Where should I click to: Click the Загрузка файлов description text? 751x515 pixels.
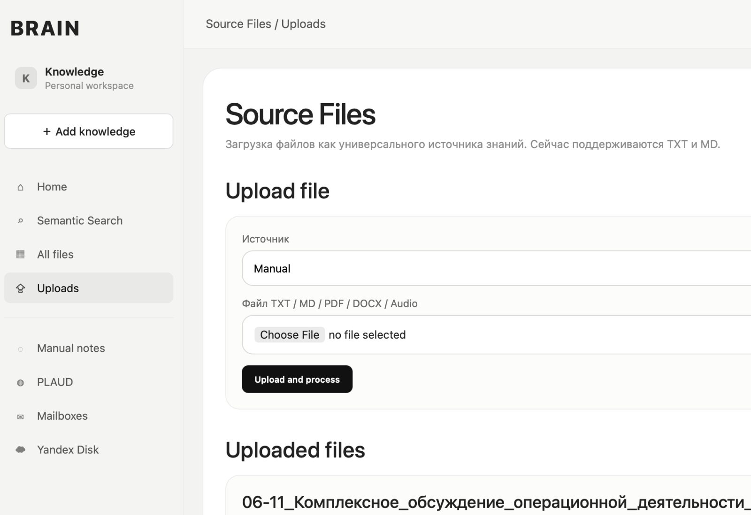473,144
